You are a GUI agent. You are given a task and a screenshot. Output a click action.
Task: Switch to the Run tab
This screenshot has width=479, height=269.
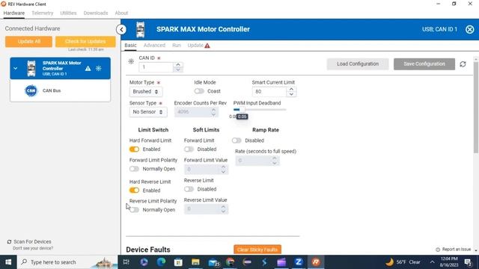(177, 45)
